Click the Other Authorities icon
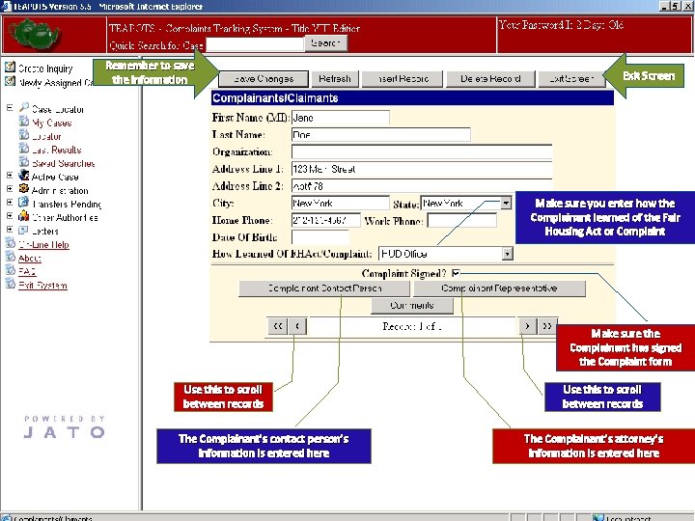 point(24,216)
